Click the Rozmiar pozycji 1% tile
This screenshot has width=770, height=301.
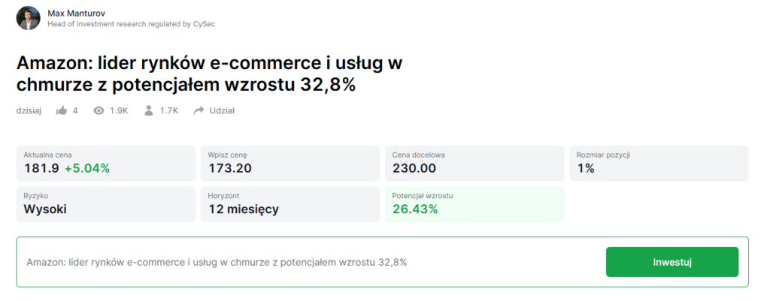(659, 163)
